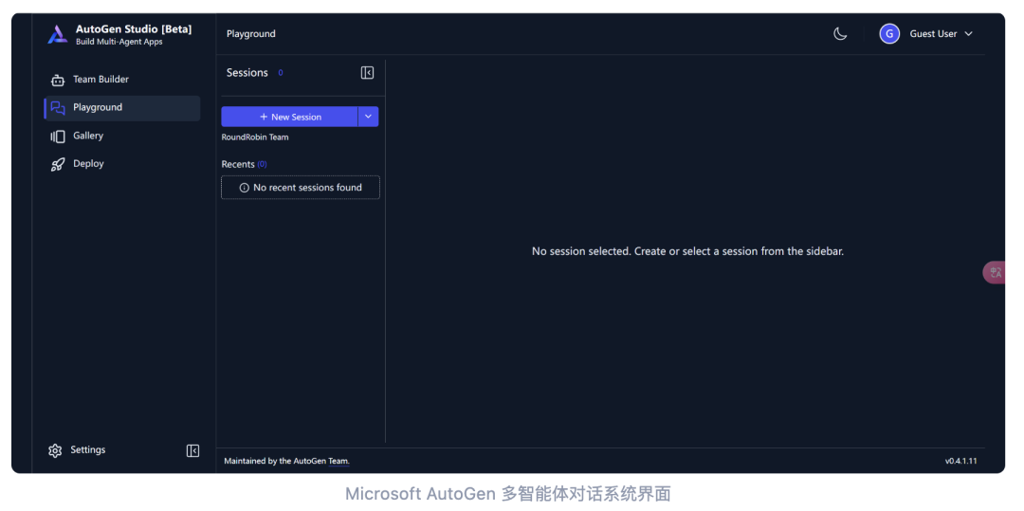Open the New Session dropdown arrow
The width and height of the screenshot is (1024, 511).
[x=368, y=117]
